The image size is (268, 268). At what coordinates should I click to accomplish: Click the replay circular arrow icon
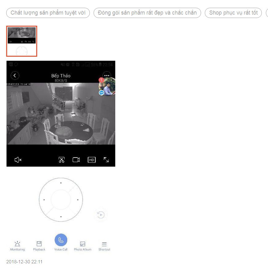point(101,215)
